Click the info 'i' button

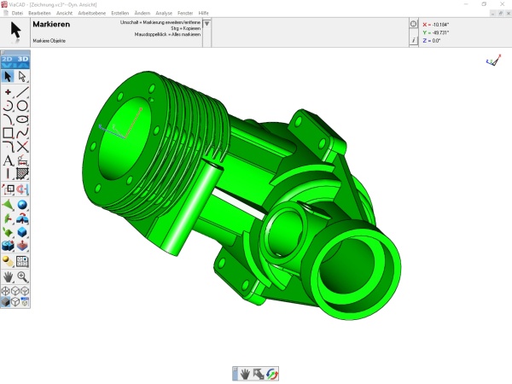[413, 40]
